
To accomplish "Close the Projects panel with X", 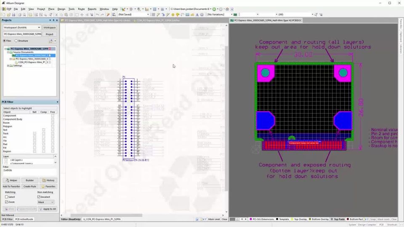I will pyautogui.click(x=57, y=20).
